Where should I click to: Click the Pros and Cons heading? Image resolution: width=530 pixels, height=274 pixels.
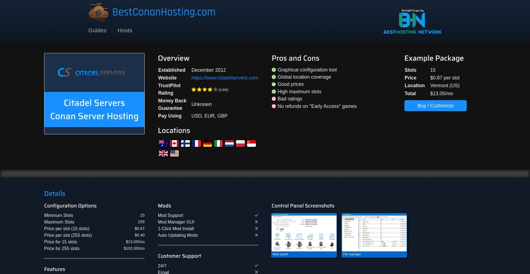tap(295, 58)
